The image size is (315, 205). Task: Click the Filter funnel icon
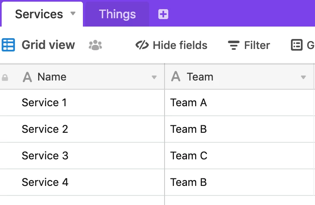pyautogui.click(x=234, y=45)
